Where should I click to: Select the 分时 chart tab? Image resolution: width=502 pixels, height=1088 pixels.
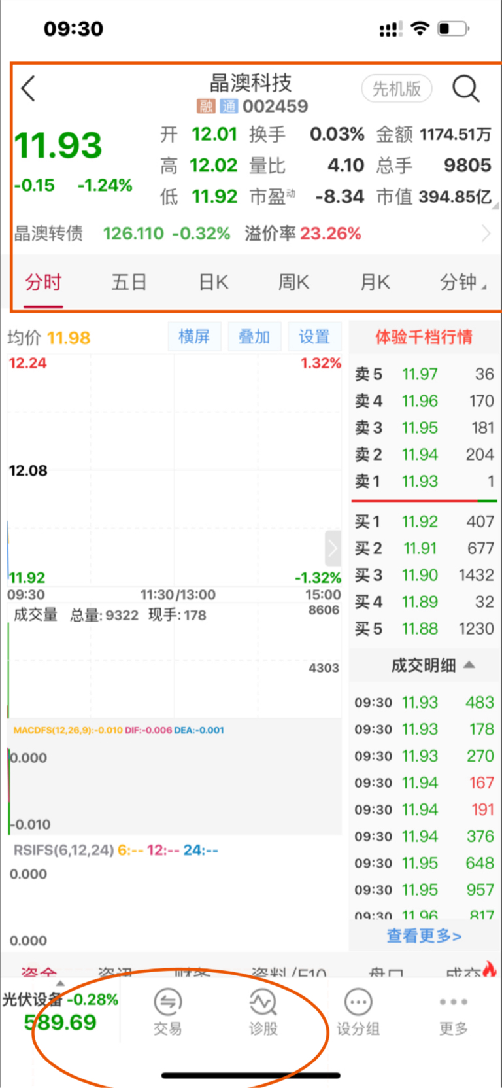click(43, 283)
